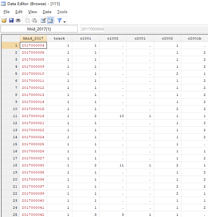Switch to Data Editor edit mode

[43, 21]
